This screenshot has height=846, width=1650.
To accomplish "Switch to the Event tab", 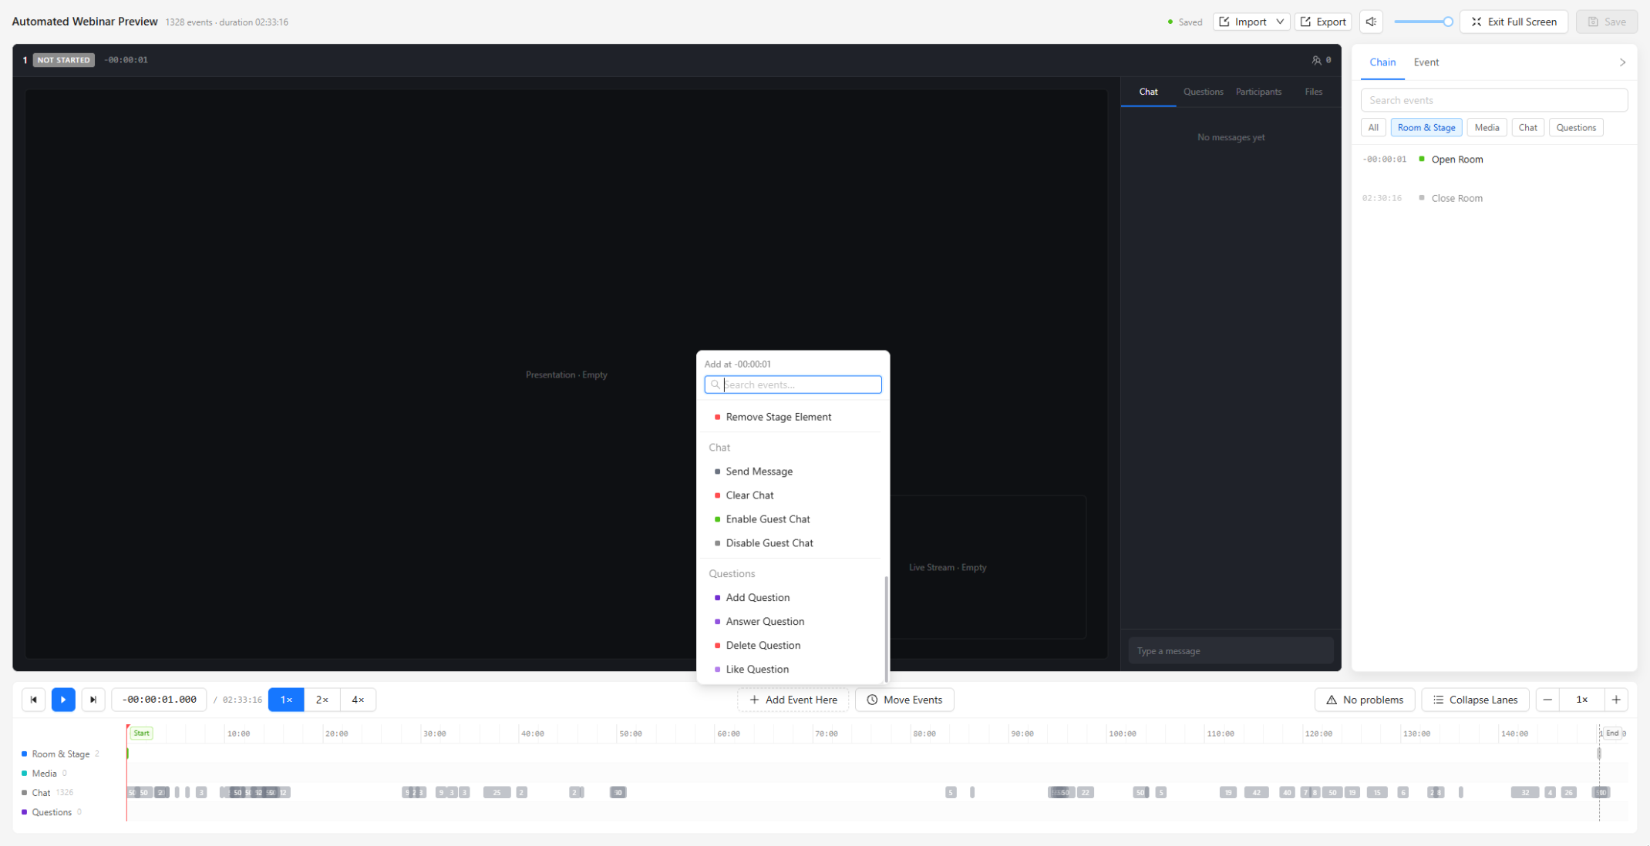I will tap(1426, 62).
